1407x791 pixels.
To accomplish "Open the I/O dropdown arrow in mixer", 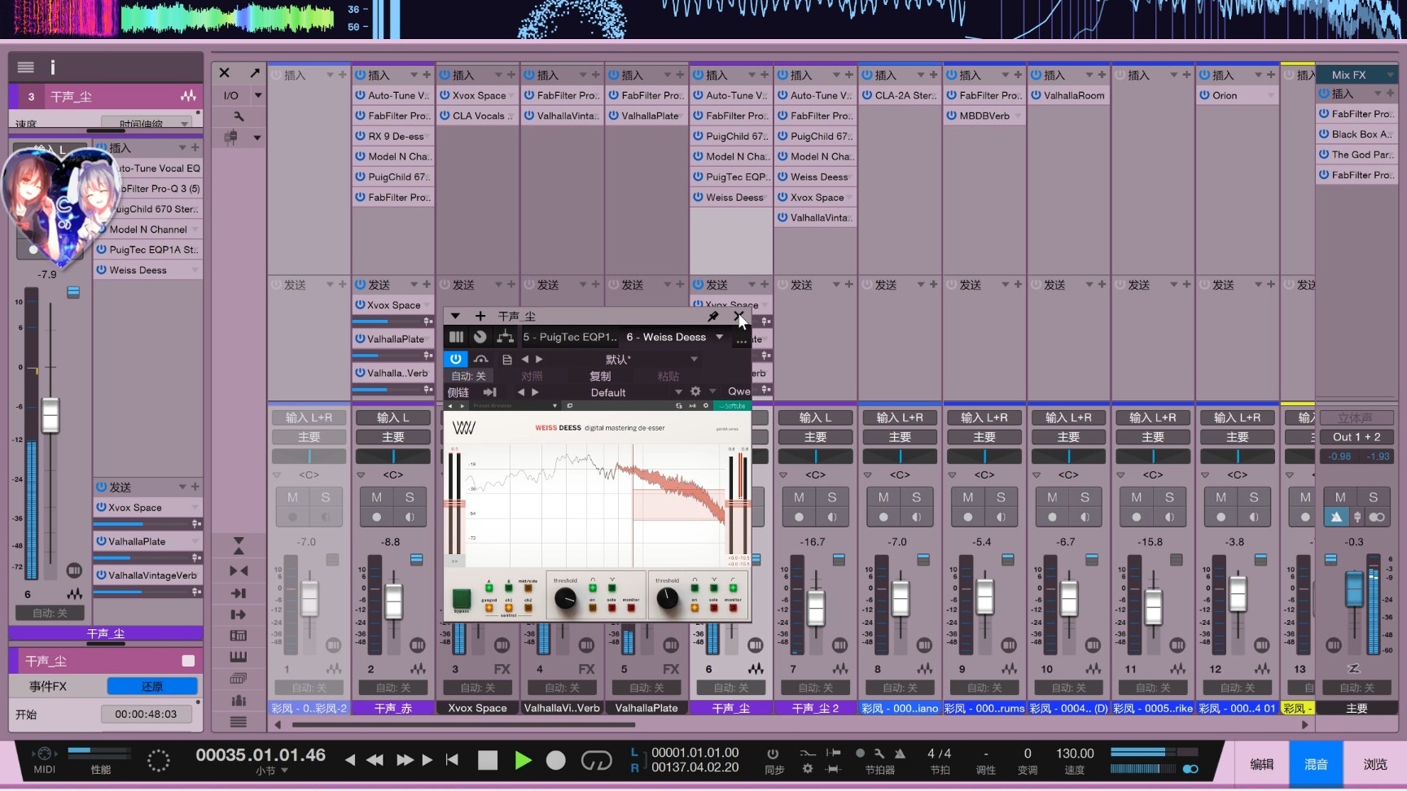I will 258,95.
